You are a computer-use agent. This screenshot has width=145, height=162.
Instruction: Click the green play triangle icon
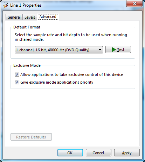(114, 50)
